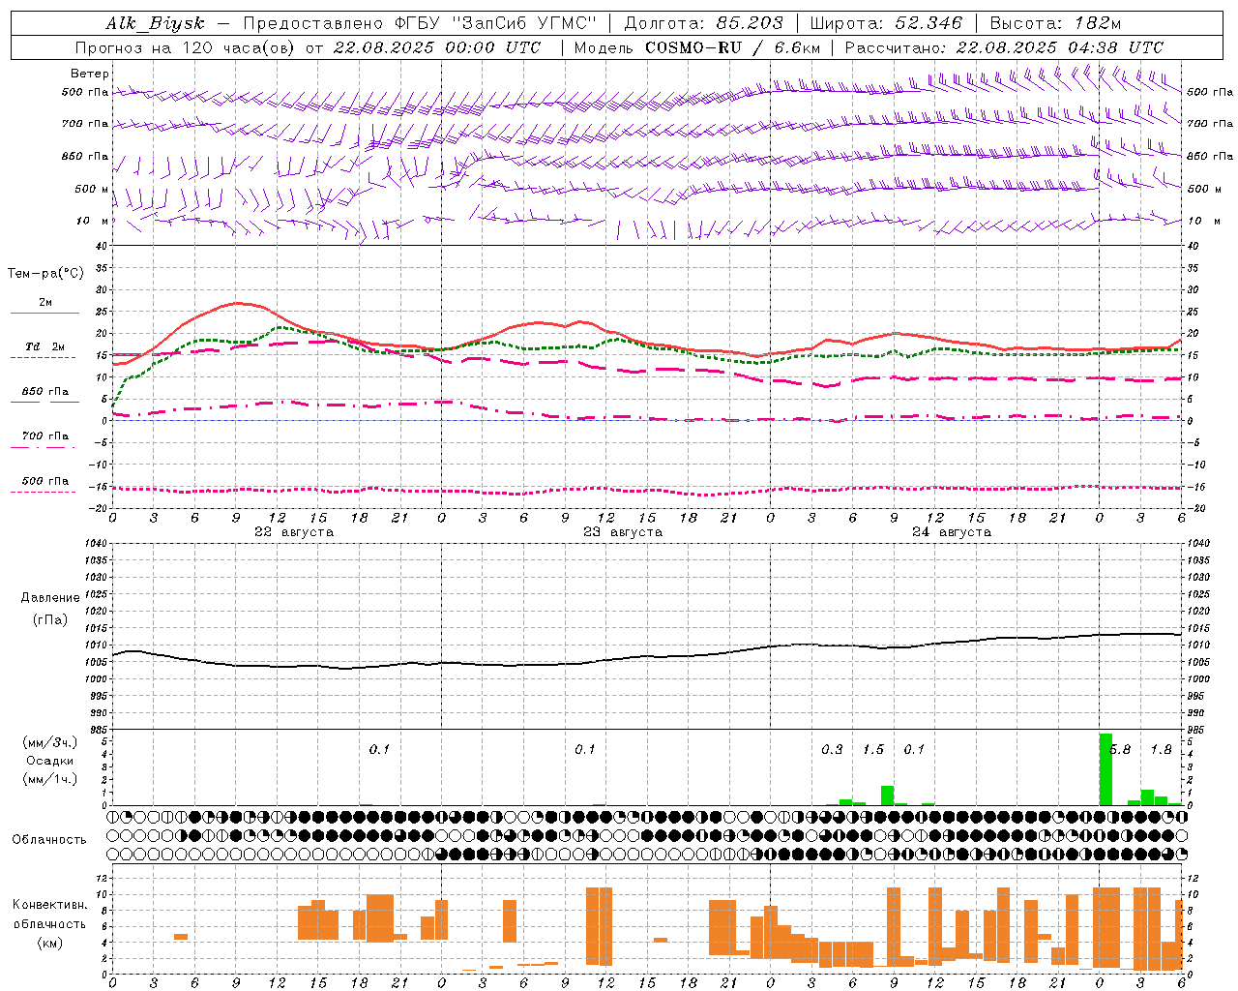Click the Td 2м legend label
Image resolution: width=1238 pixels, height=991 pixels.
tap(44, 346)
